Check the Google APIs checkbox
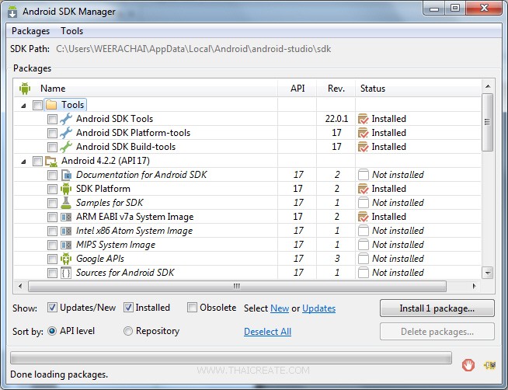 pos(52,259)
